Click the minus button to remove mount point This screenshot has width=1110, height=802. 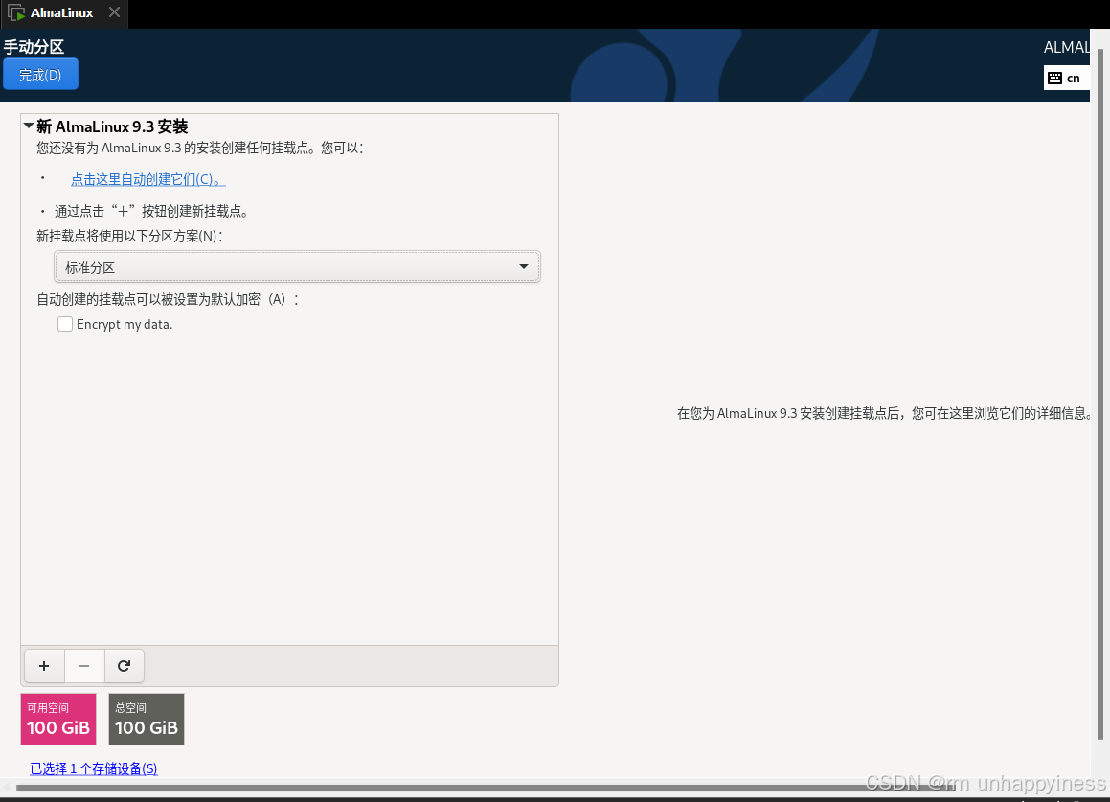[84, 666]
